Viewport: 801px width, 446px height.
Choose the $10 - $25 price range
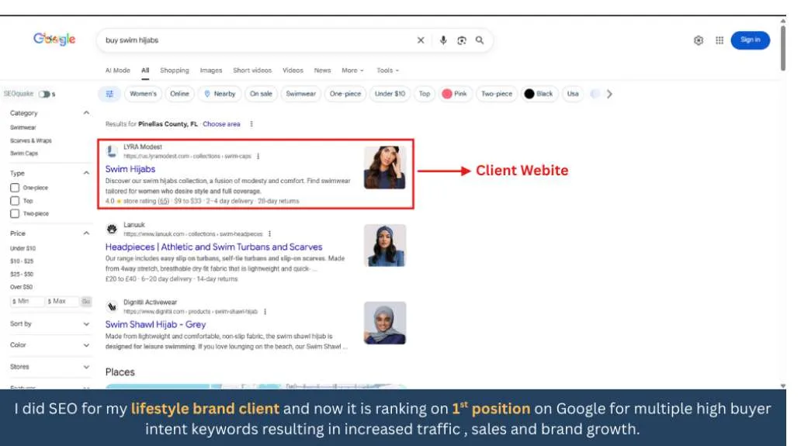(22, 261)
